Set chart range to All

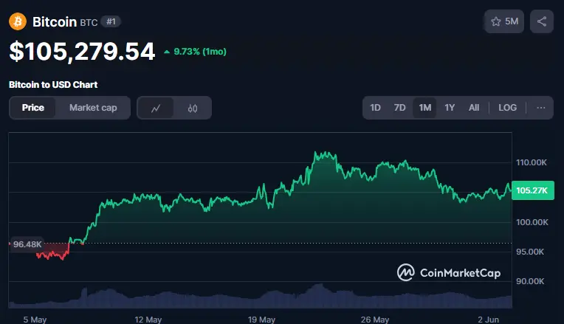click(474, 108)
